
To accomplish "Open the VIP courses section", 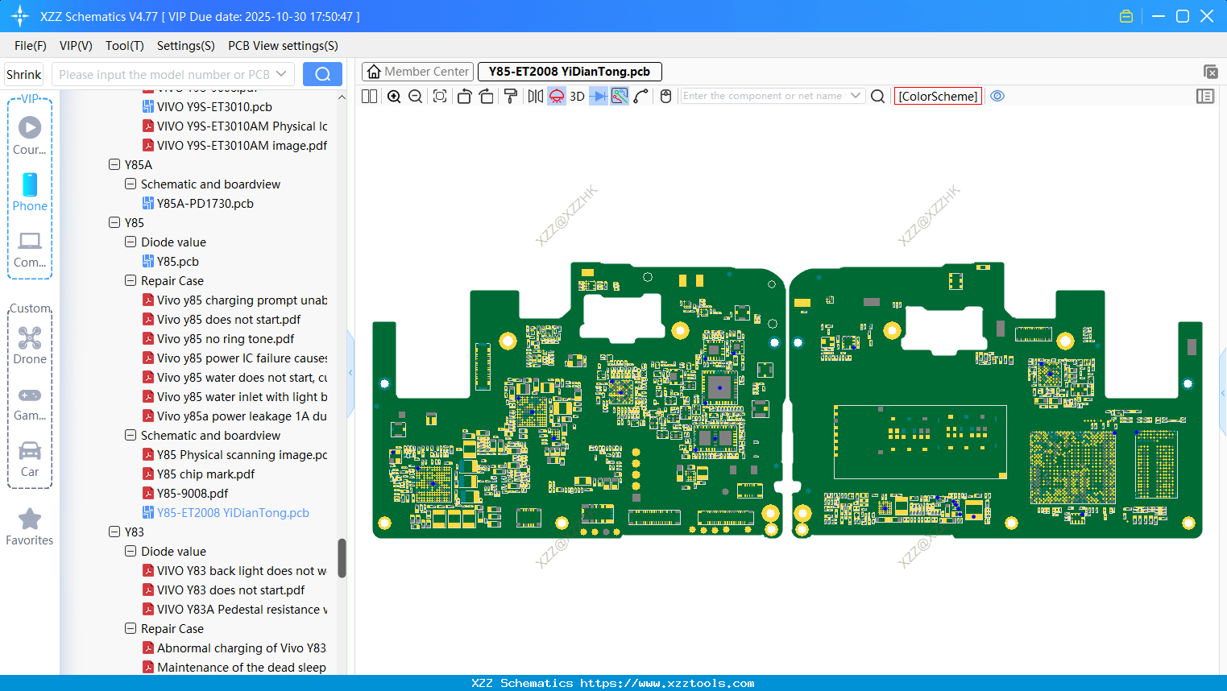I will (30, 135).
